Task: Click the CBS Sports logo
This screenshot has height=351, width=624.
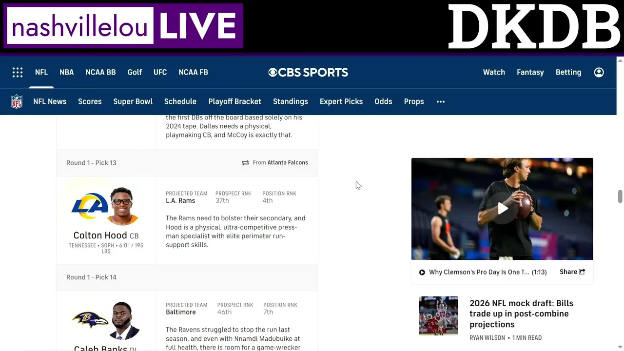Action: click(x=308, y=72)
